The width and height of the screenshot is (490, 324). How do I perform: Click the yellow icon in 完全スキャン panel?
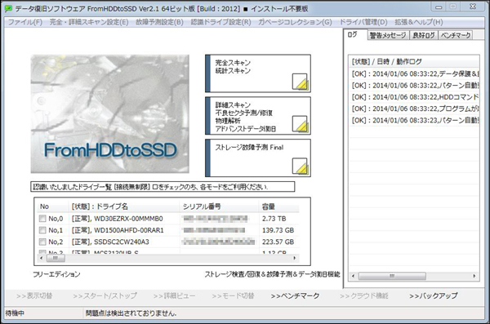tap(301, 82)
